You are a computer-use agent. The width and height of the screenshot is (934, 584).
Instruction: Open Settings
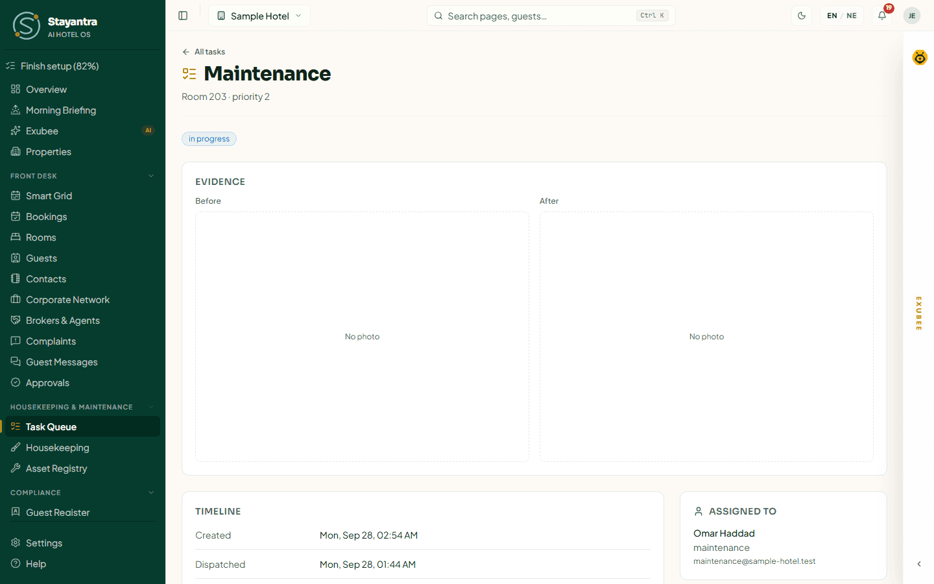(82, 543)
